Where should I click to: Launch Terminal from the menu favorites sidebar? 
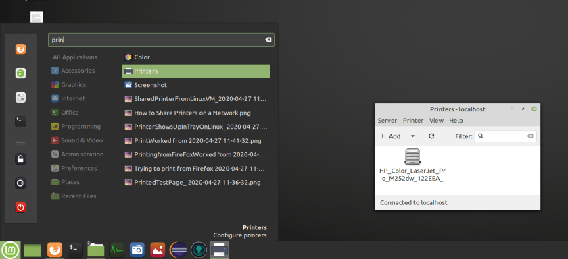[21, 121]
